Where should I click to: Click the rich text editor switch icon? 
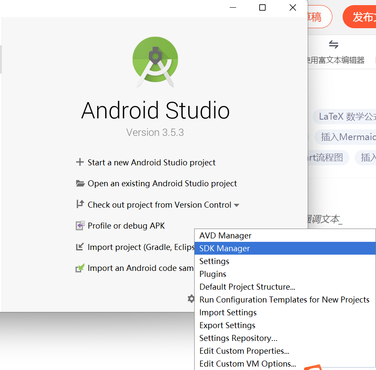(334, 44)
